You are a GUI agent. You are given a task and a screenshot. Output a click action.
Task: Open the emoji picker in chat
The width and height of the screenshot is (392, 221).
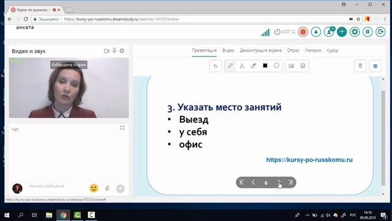point(94,188)
